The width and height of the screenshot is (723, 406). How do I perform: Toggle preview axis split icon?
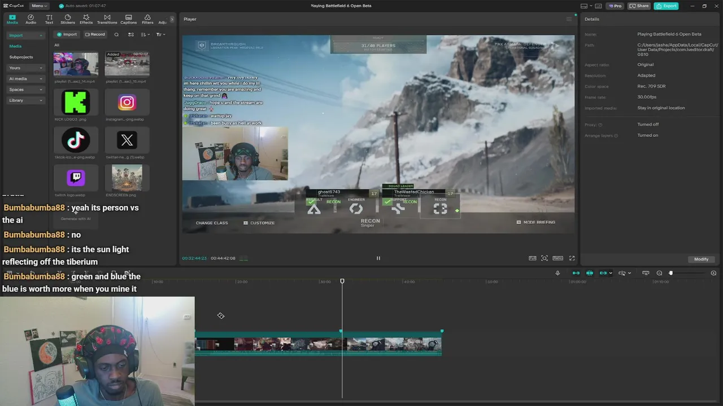tap(622, 273)
